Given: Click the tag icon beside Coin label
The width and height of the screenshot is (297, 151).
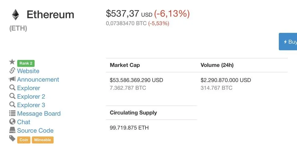Looking at the screenshot, I should click(x=12, y=139).
